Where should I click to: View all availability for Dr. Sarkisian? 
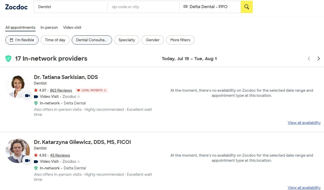304,123
